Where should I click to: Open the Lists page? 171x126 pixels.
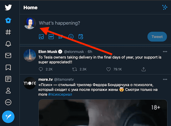8,79
